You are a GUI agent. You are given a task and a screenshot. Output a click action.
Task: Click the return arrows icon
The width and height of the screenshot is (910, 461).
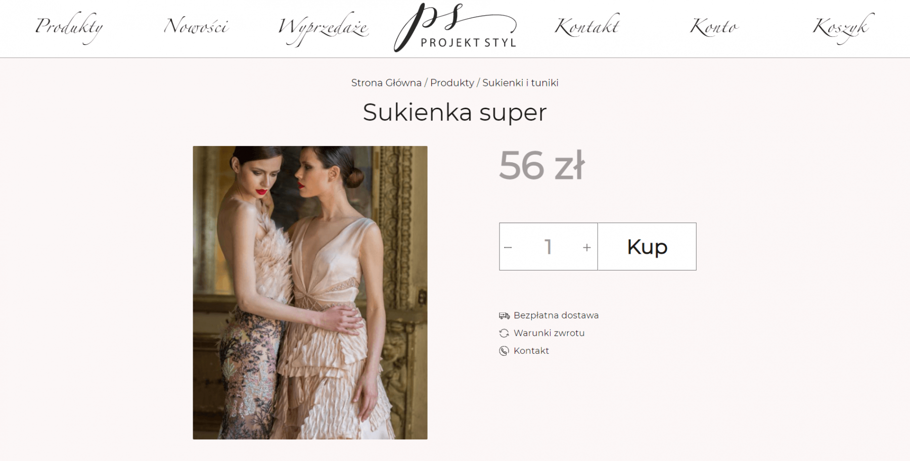tap(504, 333)
